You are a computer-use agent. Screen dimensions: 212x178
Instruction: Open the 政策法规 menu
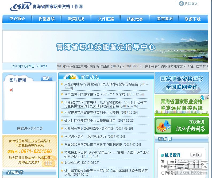tap(76, 19)
